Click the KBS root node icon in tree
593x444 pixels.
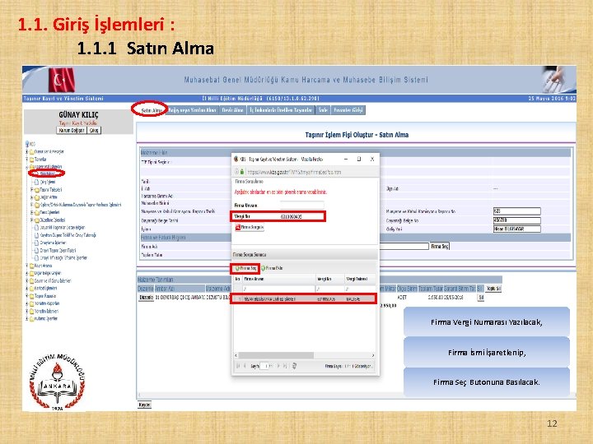27,144
